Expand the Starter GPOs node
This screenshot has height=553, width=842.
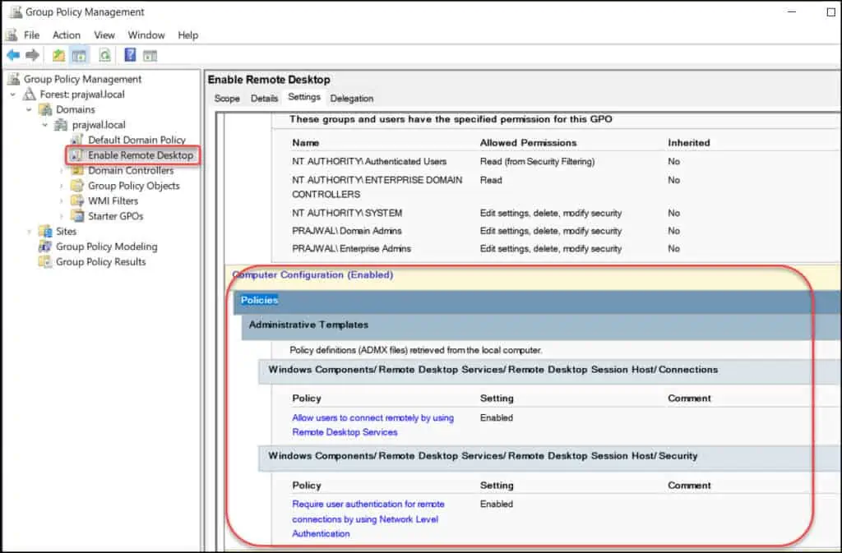click(61, 216)
